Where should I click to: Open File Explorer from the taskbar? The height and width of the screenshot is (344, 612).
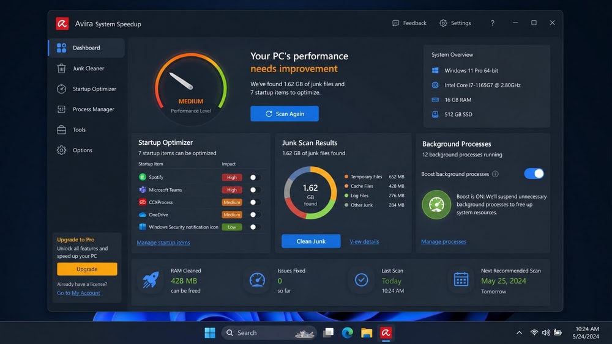(367, 333)
